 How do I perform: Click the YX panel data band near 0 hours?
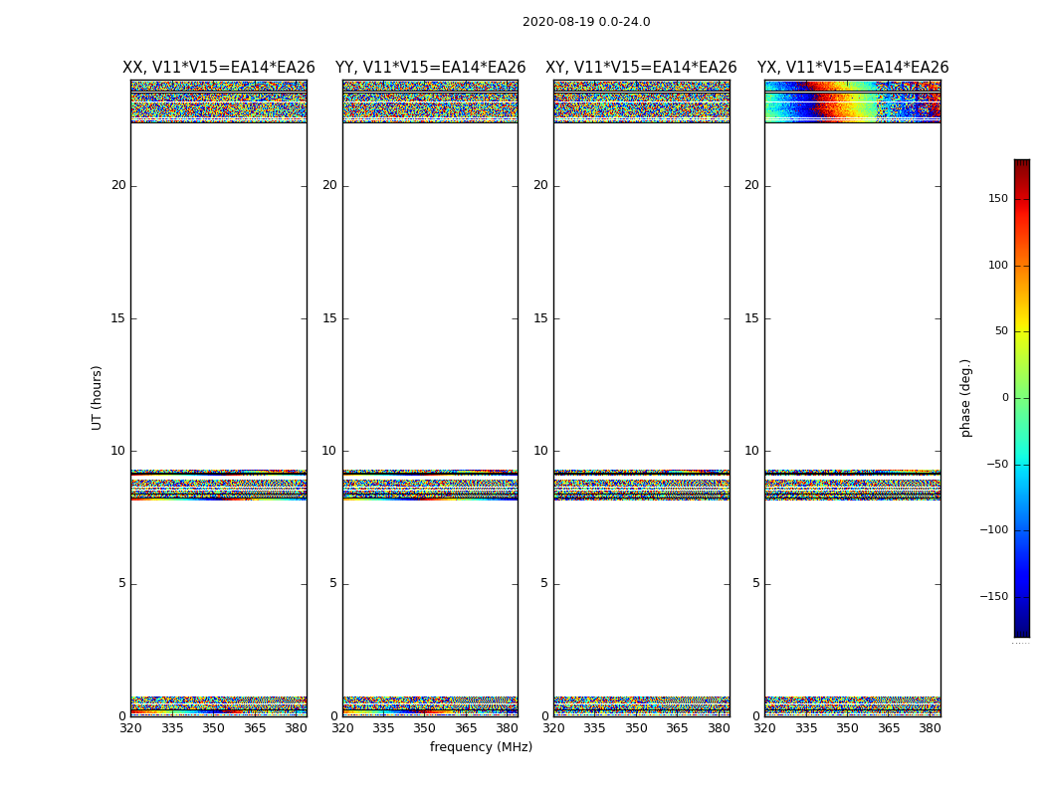point(852,706)
